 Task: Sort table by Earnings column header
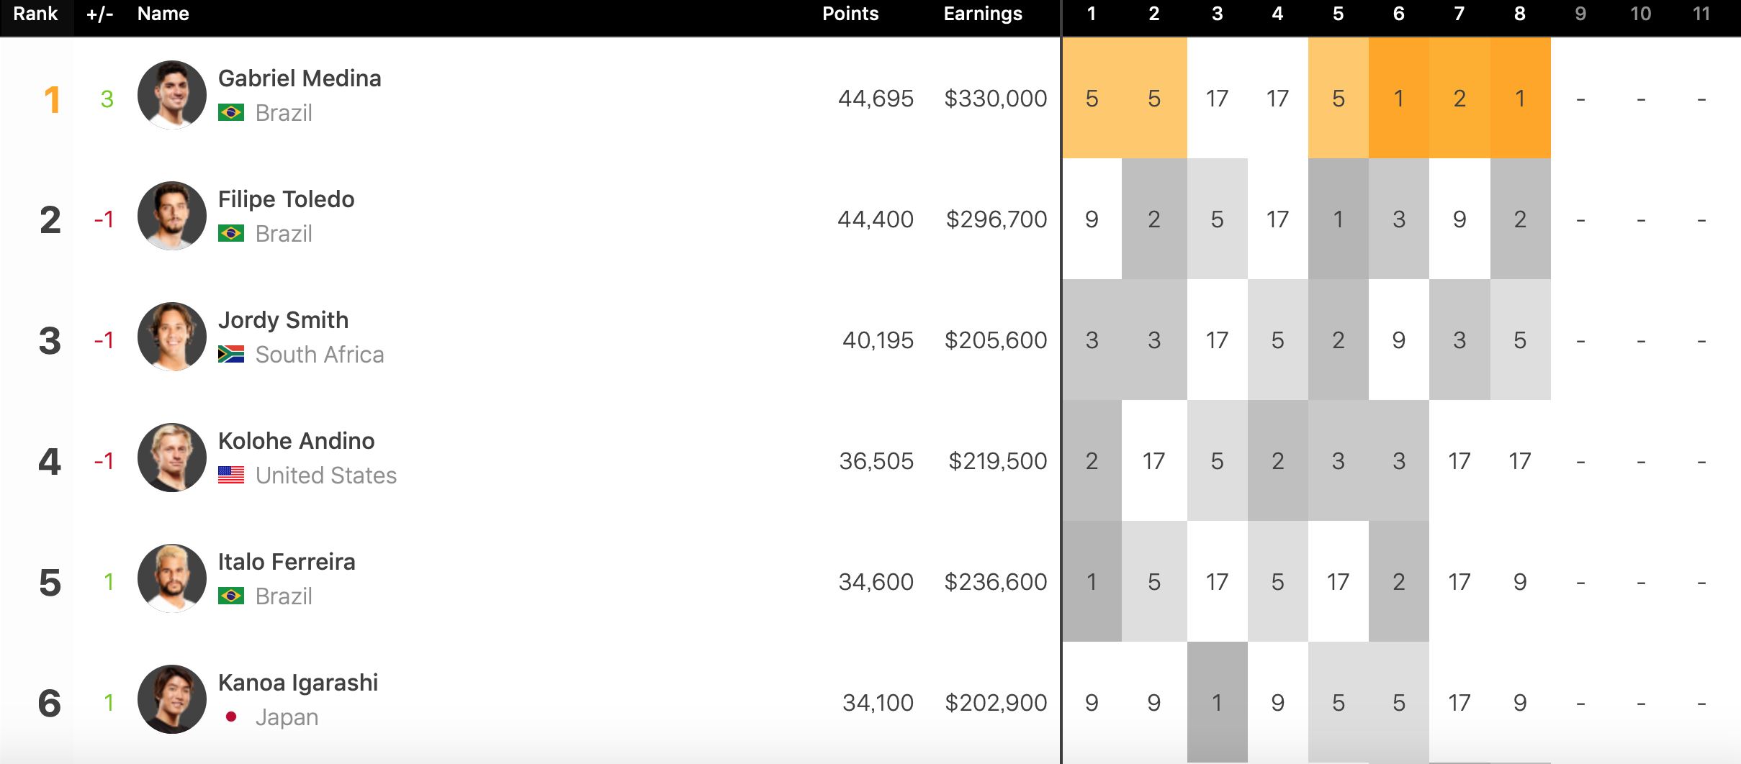(983, 14)
